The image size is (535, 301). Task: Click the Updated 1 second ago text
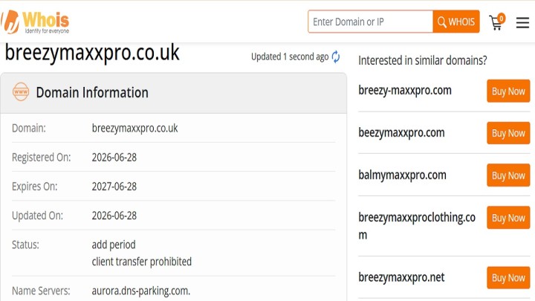tap(290, 56)
